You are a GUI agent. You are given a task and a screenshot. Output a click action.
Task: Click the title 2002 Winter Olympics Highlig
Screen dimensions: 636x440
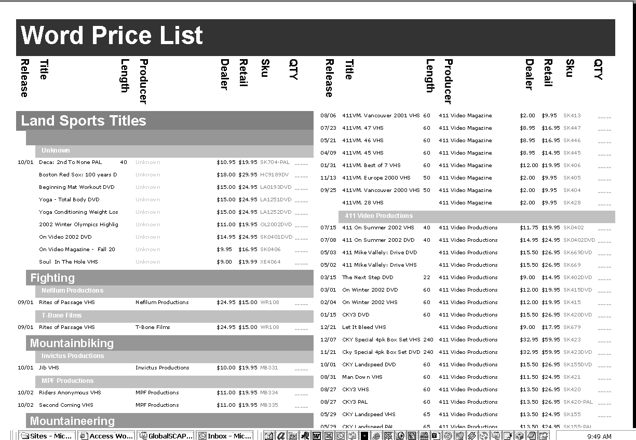click(78, 225)
